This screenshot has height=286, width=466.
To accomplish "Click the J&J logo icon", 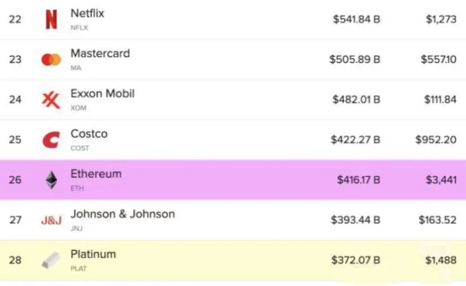I will tap(51, 220).
